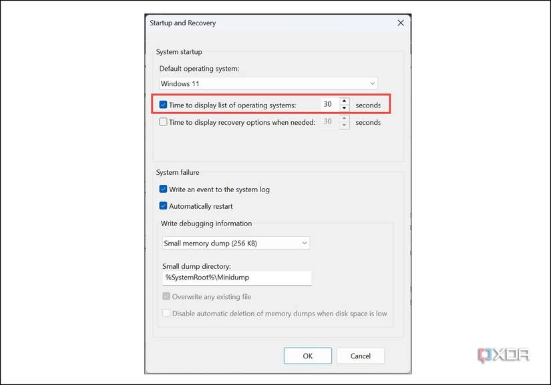551x385 pixels.
Task: Uncheck Time to display list of operating systems
Action: click(x=163, y=104)
